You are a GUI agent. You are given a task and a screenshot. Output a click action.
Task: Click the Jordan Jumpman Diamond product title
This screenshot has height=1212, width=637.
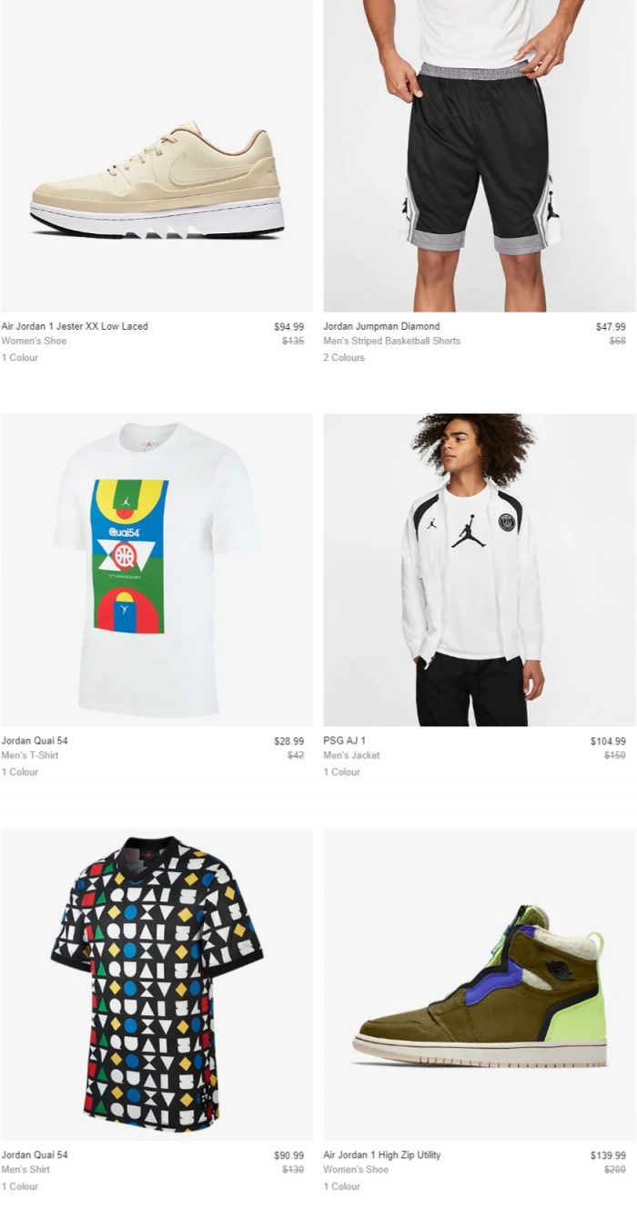[x=381, y=326]
